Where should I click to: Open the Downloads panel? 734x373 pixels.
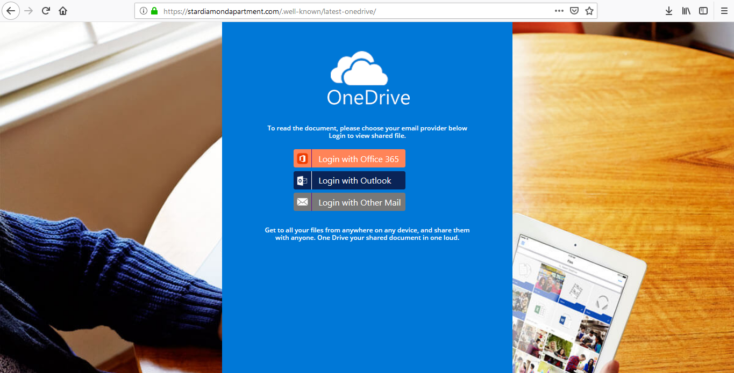(669, 11)
